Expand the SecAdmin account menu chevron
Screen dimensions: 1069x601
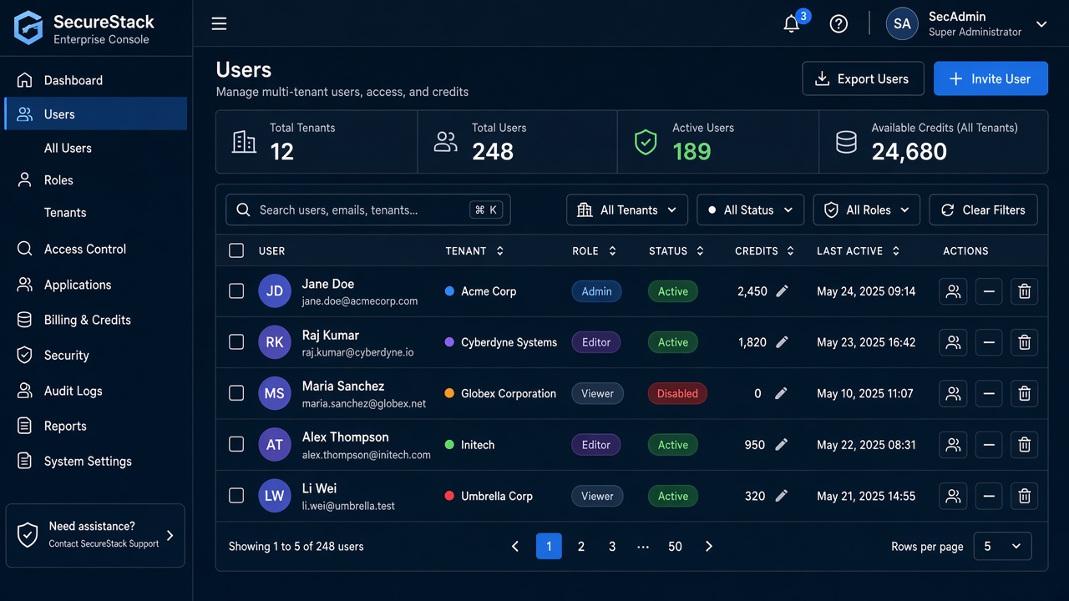[x=1041, y=24]
